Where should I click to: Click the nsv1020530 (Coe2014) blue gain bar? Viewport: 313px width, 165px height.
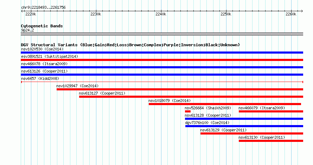point(162,53)
